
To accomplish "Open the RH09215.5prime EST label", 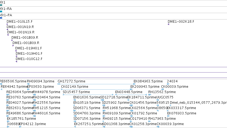I will click(x=116, y=119).
